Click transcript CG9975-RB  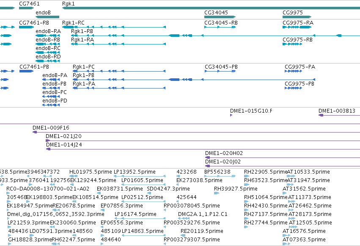point(297,40)
